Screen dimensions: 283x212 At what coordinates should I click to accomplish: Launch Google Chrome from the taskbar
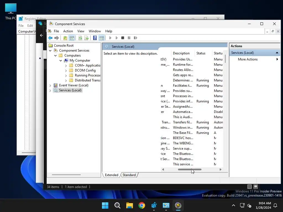[x=142, y=205]
